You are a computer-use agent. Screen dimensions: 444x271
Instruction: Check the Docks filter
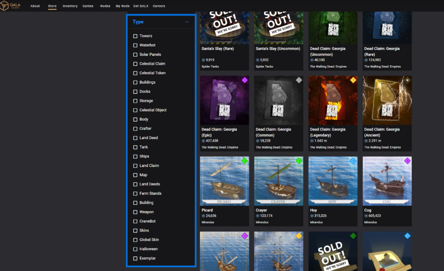[x=135, y=92]
